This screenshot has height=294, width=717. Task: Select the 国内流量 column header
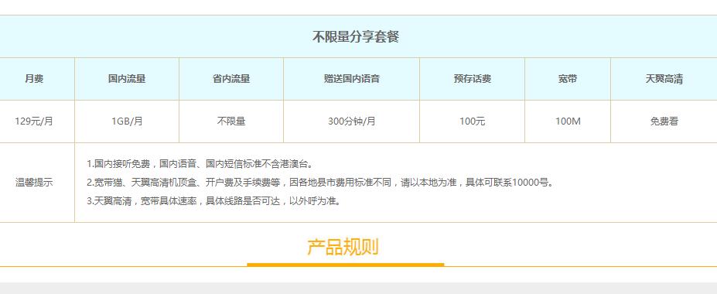click(127, 79)
